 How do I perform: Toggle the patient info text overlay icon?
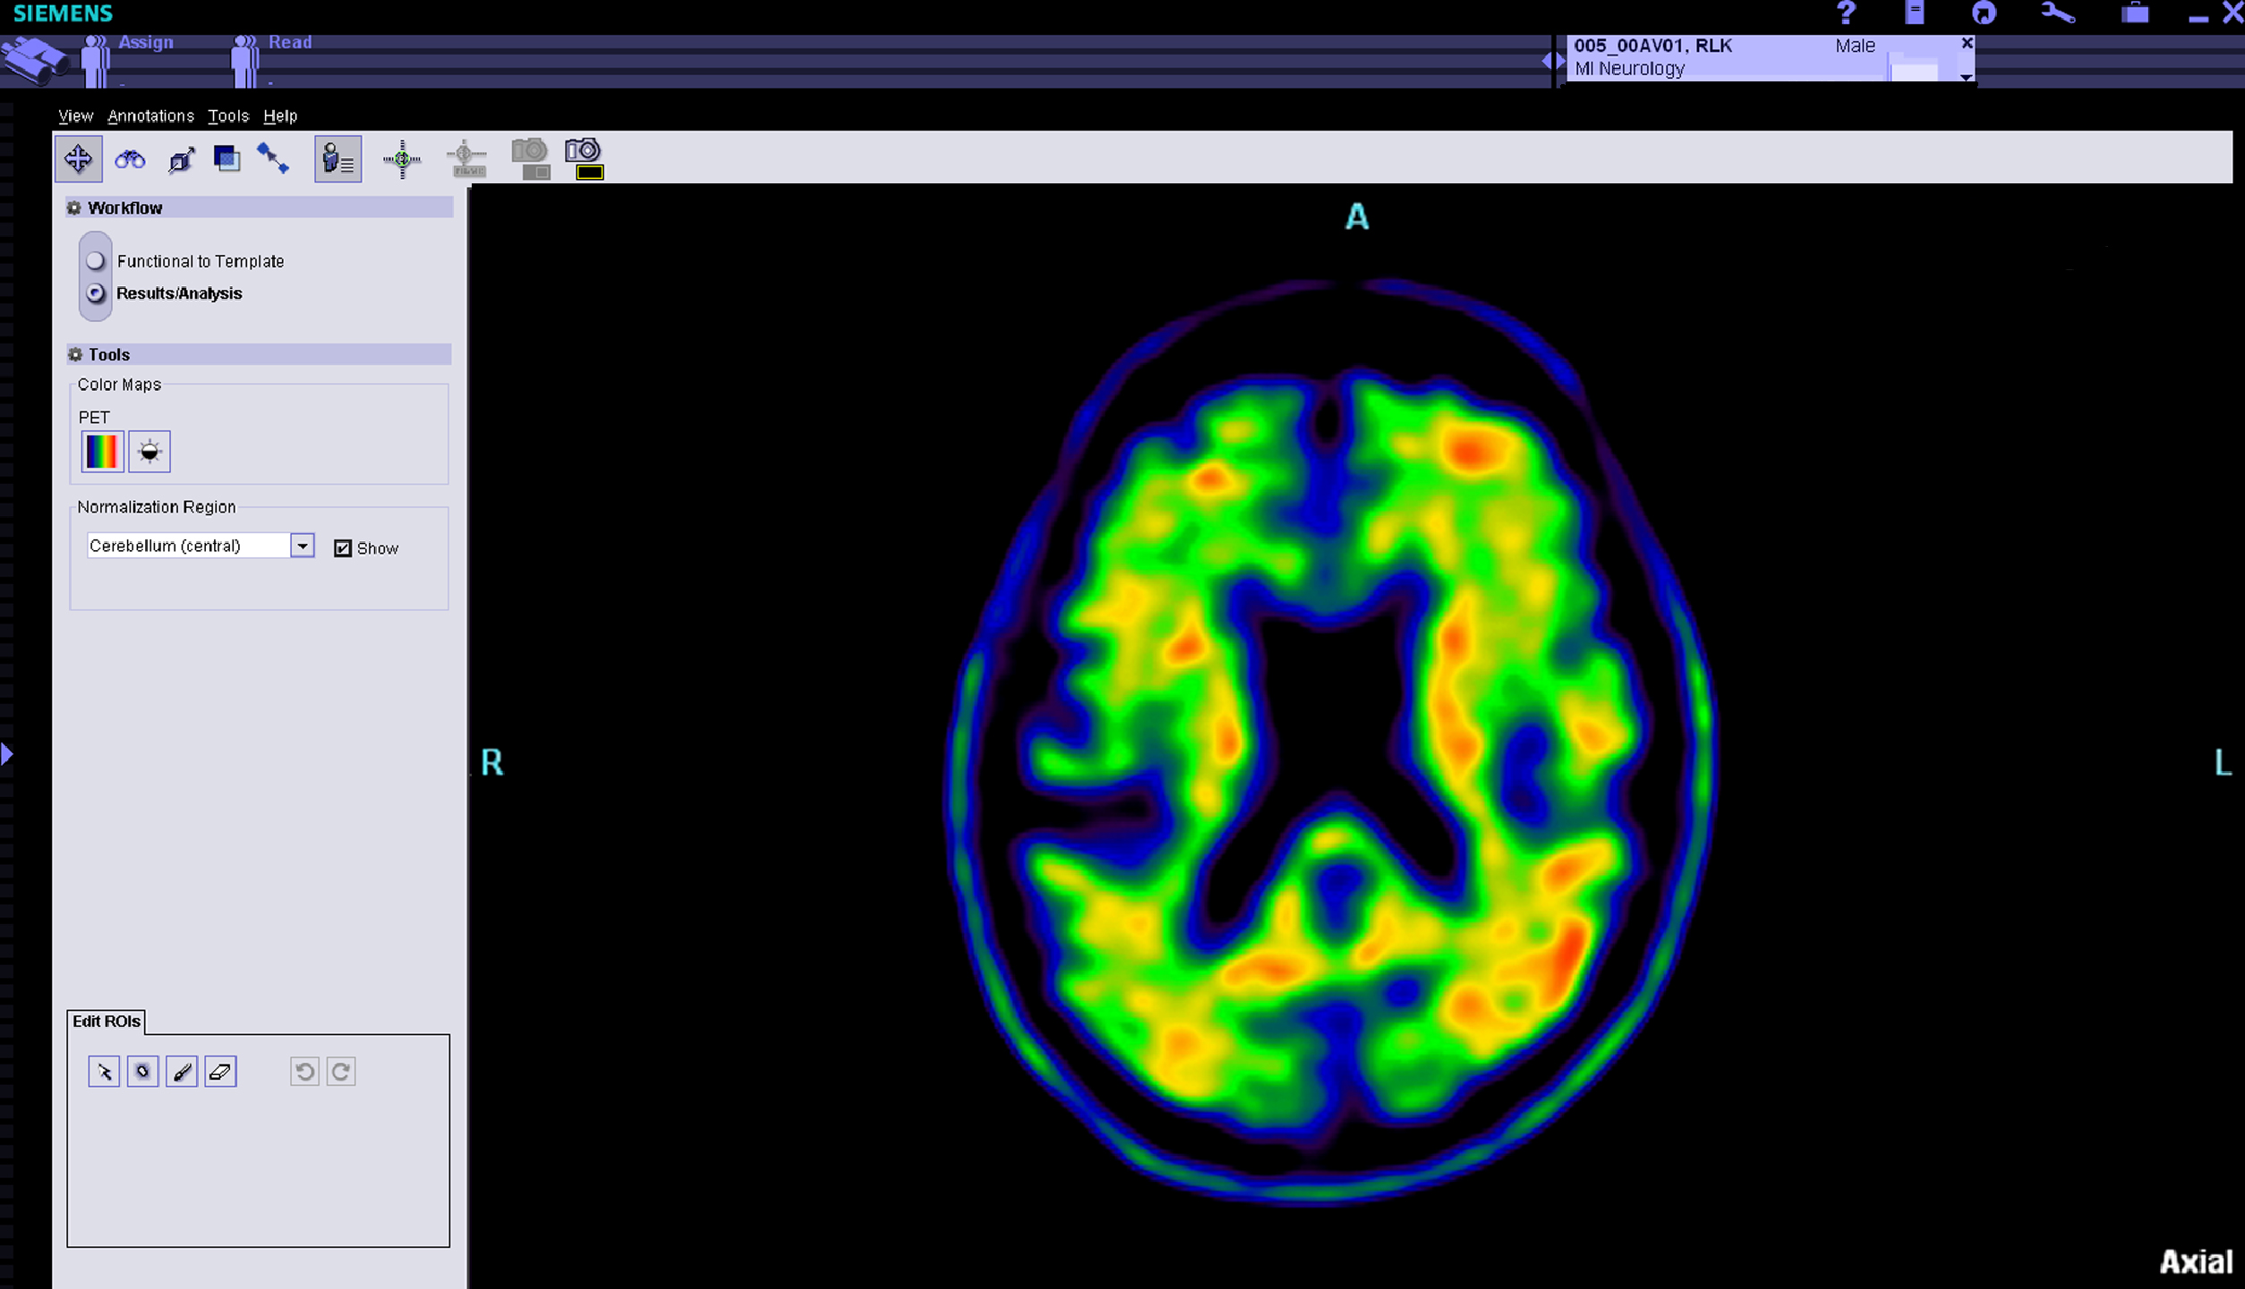[x=337, y=159]
